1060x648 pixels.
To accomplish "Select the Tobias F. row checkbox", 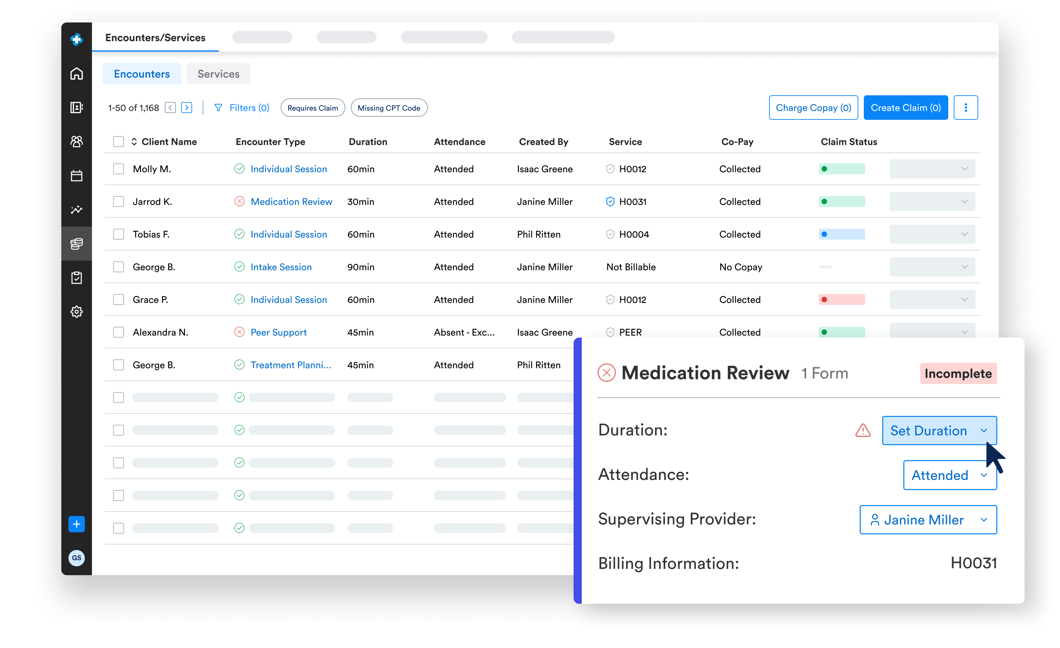I will point(118,234).
